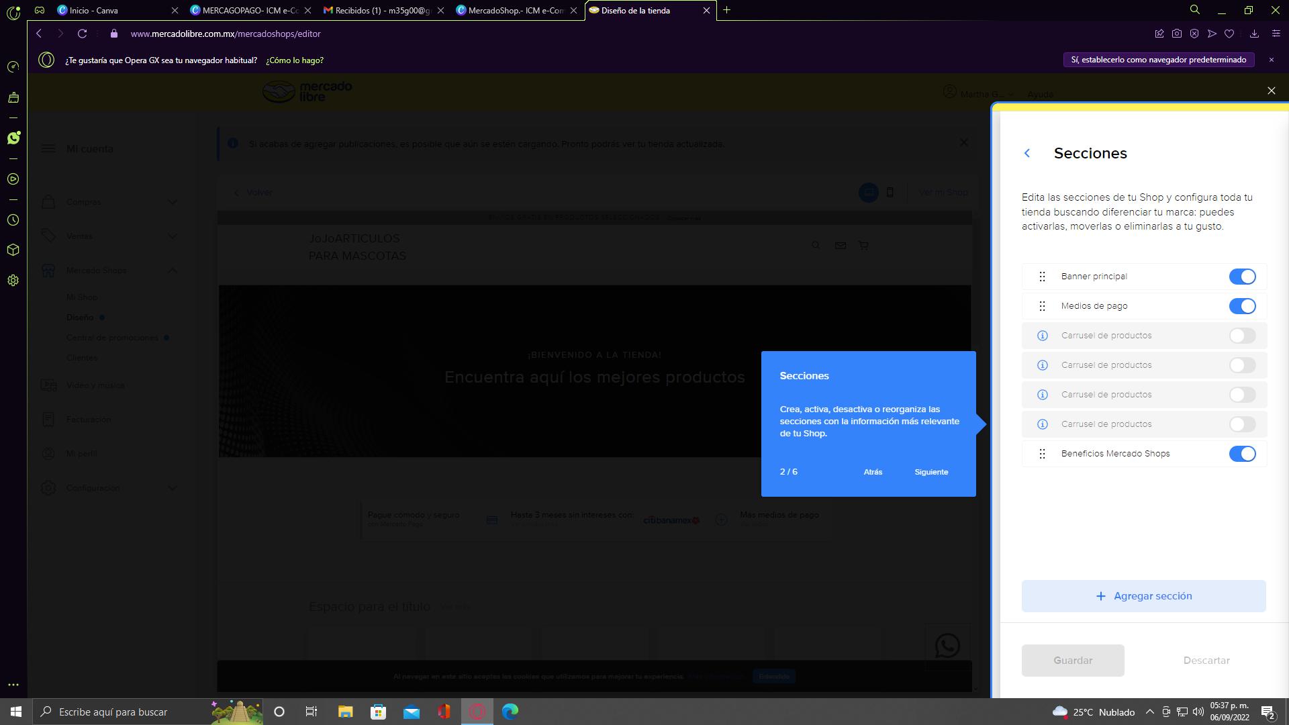
Task: Open File Explorer from the taskbar
Action: click(345, 712)
